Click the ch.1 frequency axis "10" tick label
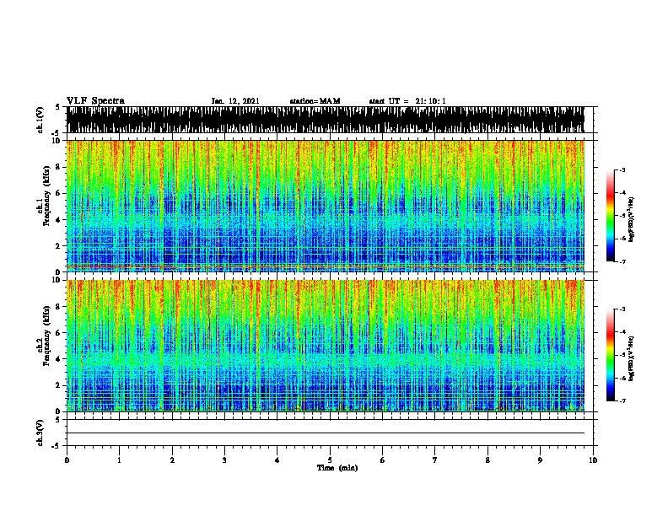Viewport: 668px width, 516px height. 57,141
